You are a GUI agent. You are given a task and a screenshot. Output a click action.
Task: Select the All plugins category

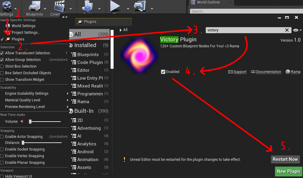(x=89, y=34)
